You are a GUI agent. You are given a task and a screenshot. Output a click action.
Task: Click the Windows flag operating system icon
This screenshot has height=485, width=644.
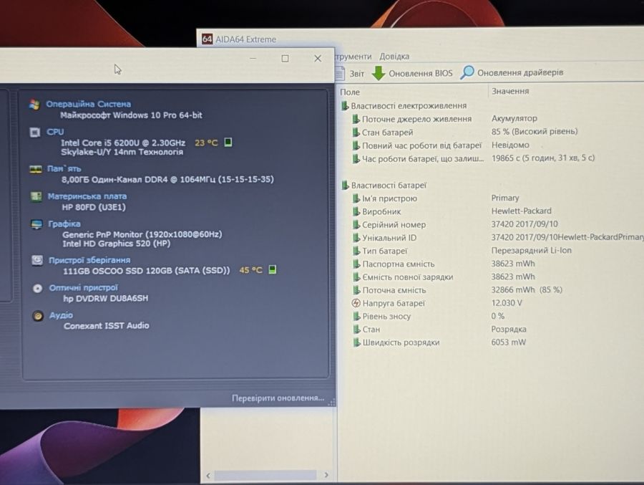pyautogui.click(x=34, y=105)
